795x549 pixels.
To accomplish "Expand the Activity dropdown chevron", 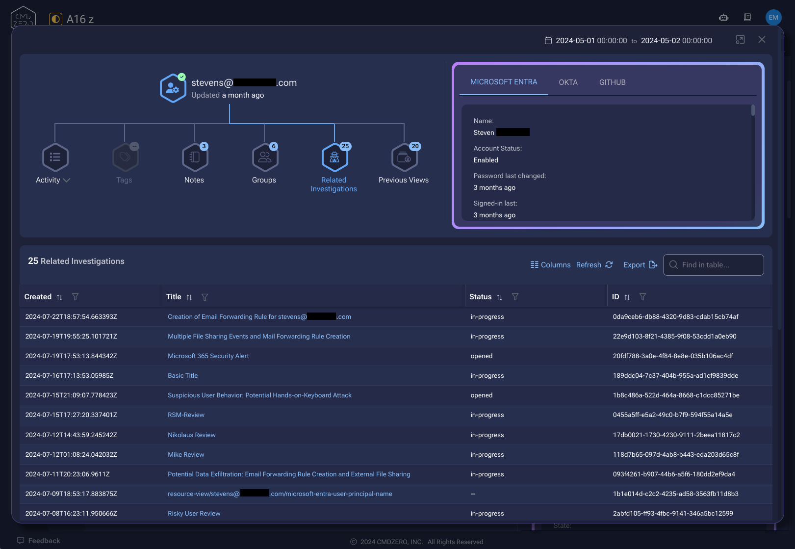I will tap(67, 181).
